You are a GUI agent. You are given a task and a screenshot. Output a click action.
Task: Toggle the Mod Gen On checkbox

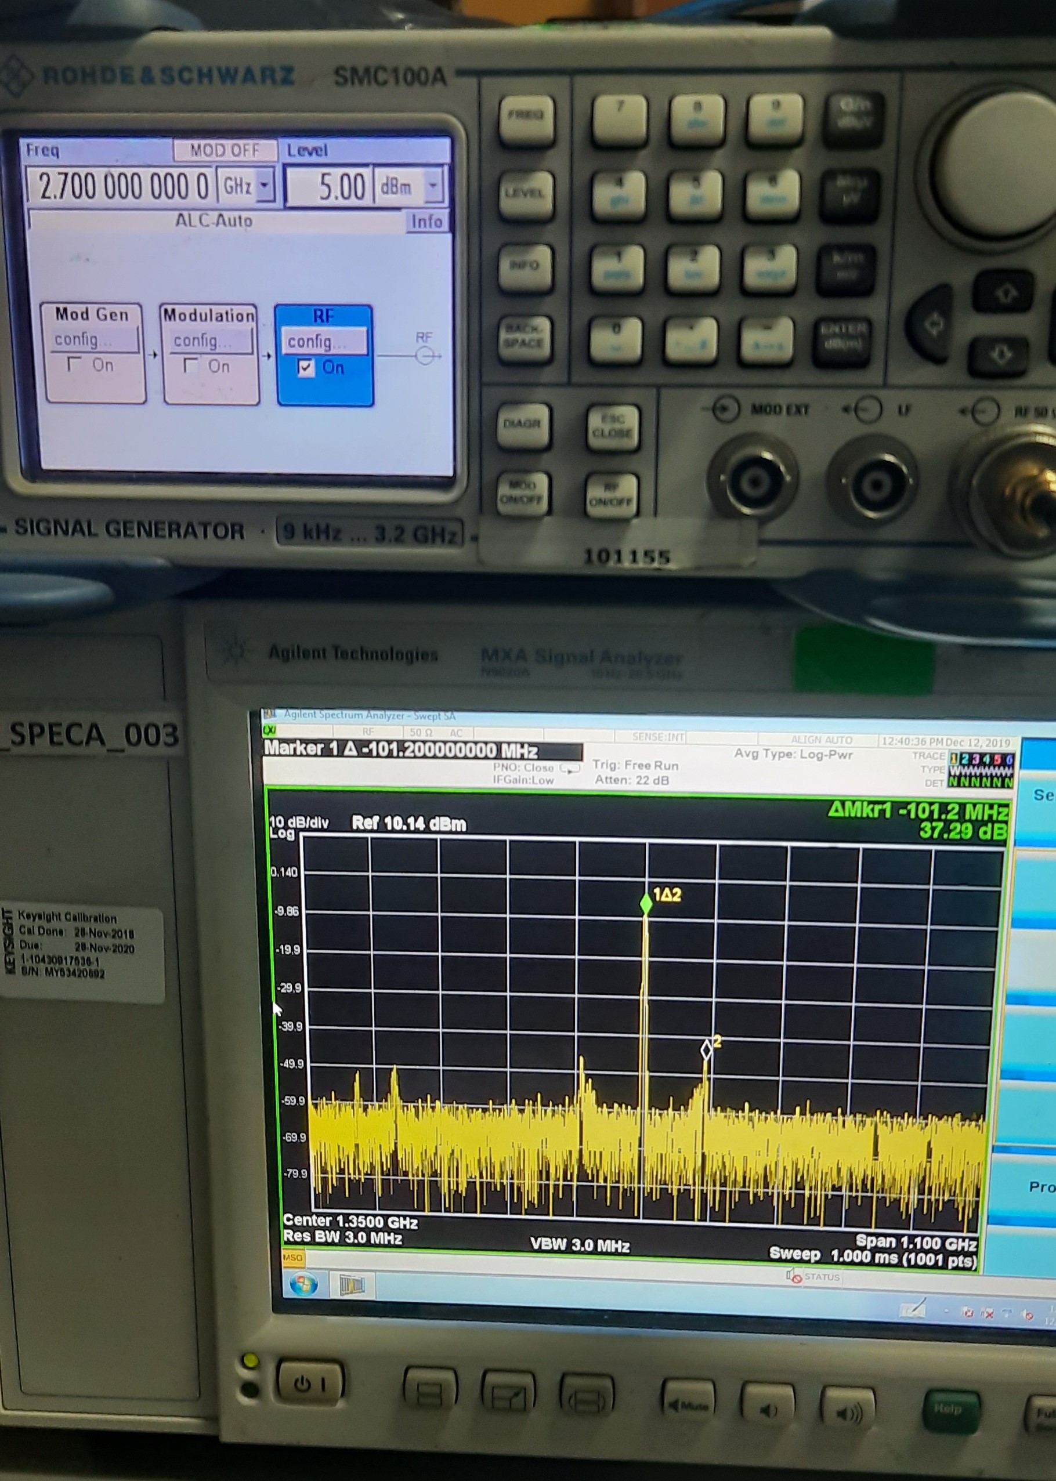coord(74,364)
